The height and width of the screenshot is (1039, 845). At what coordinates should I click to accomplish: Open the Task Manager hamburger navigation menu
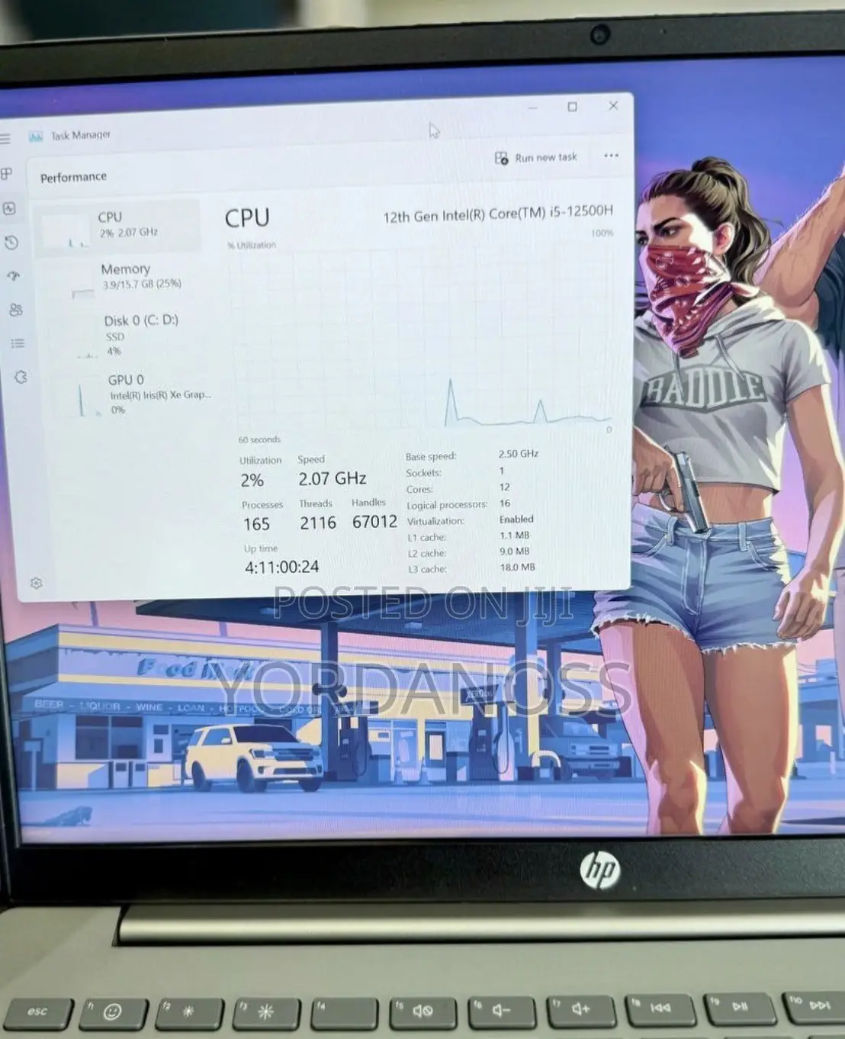click(5, 139)
